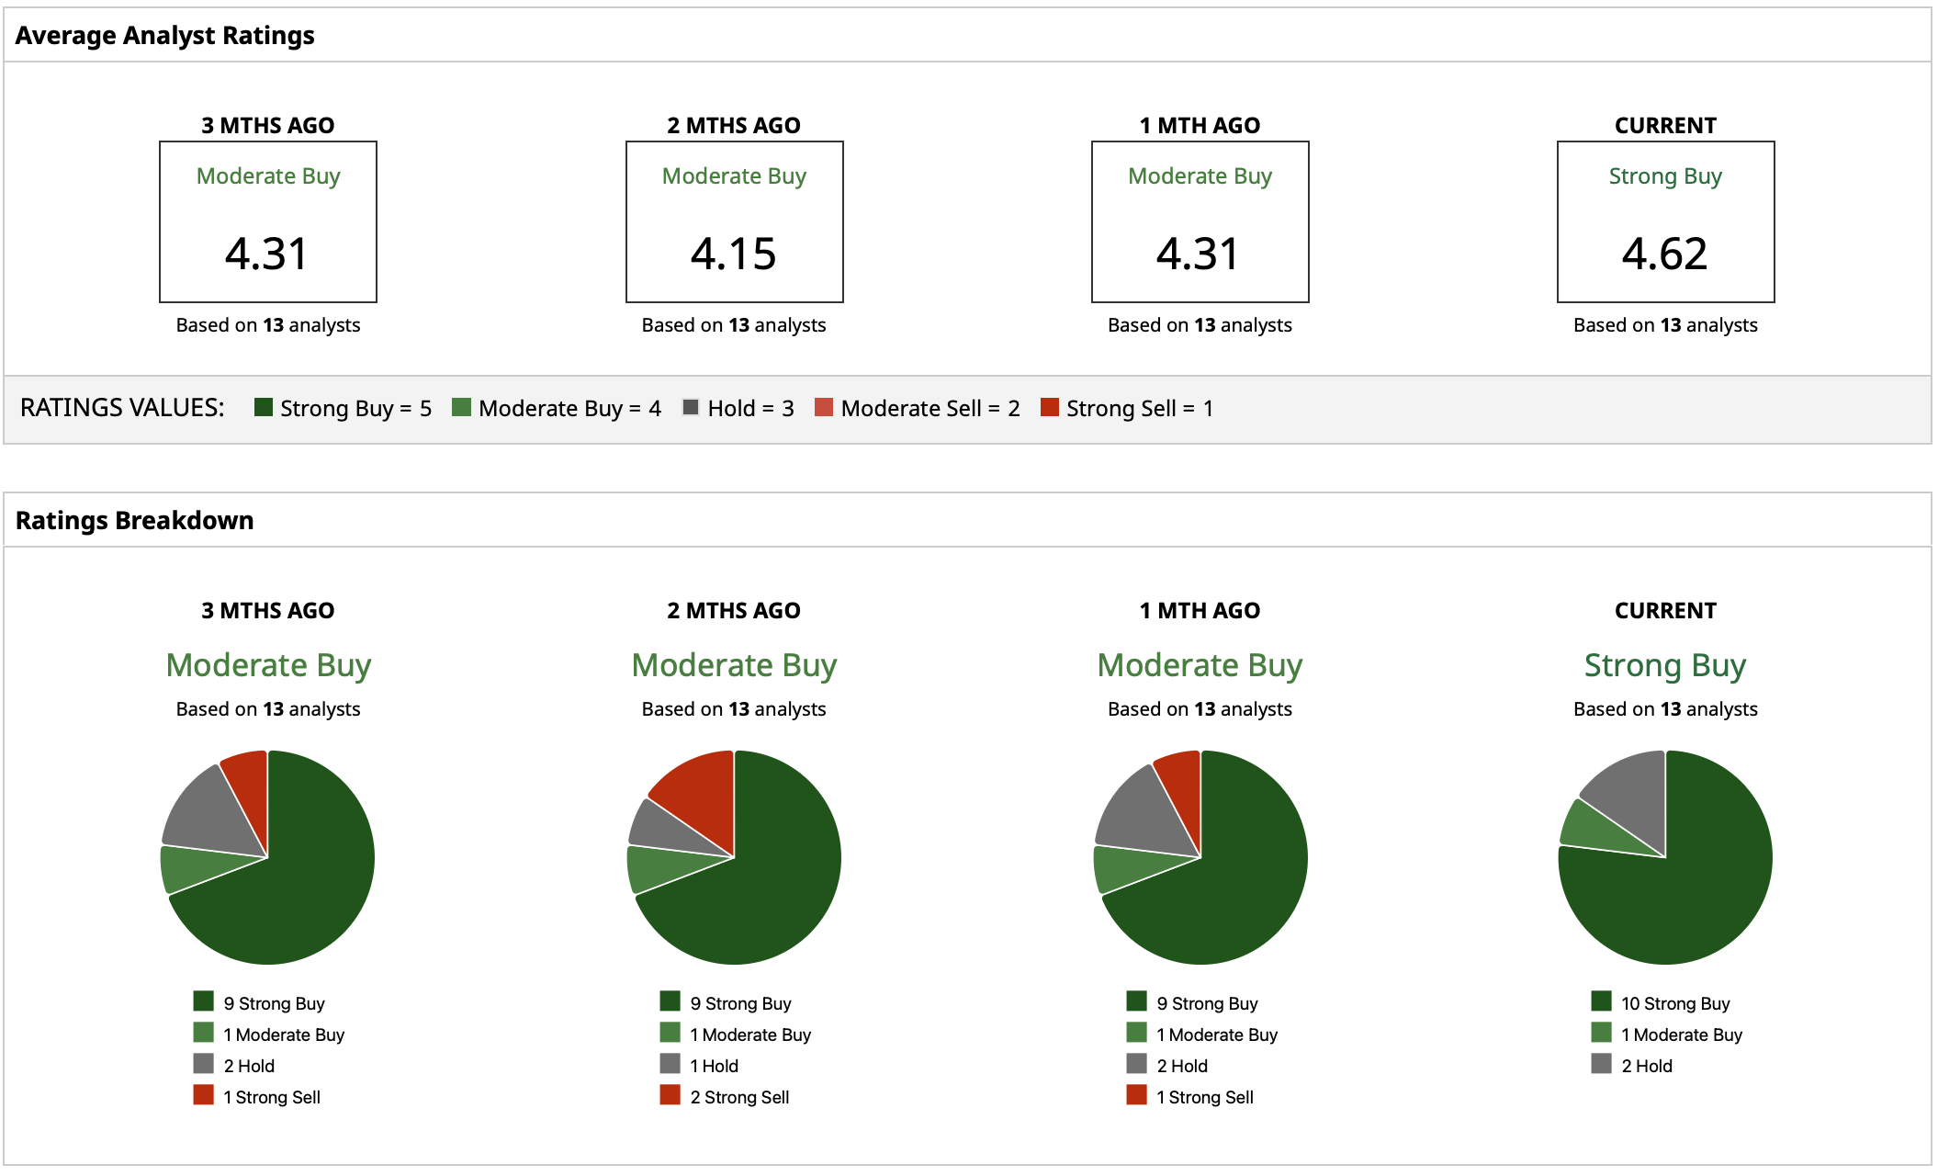Click the 2 Mths Ago 4.15 rating box
Image resolution: width=1938 pixels, height=1176 pixels.
(734, 221)
